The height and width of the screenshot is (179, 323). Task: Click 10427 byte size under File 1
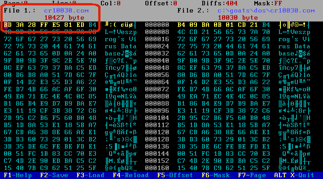tap(64, 17)
